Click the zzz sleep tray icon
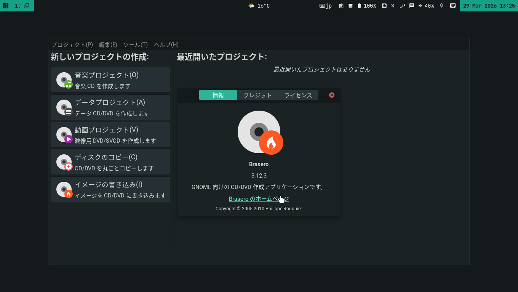 [x=403, y=6]
